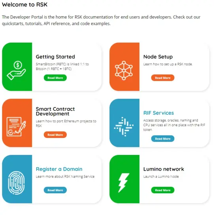This screenshot has height=215, width=214.
Task: Open the Getting Started heading
Action: tap(55, 57)
